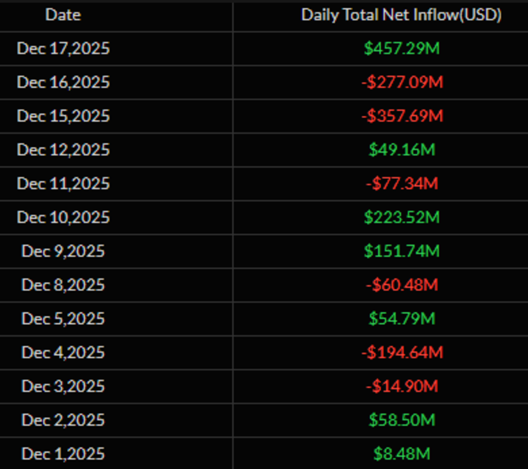This screenshot has height=469, width=528.
Task: Select the Dec 5,2025 date cell
Action: [63, 319]
